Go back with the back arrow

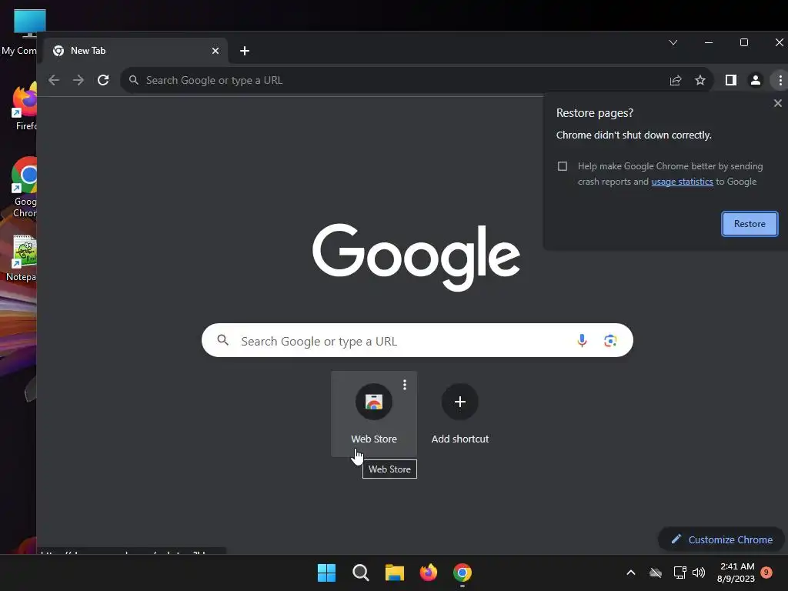click(x=54, y=80)
